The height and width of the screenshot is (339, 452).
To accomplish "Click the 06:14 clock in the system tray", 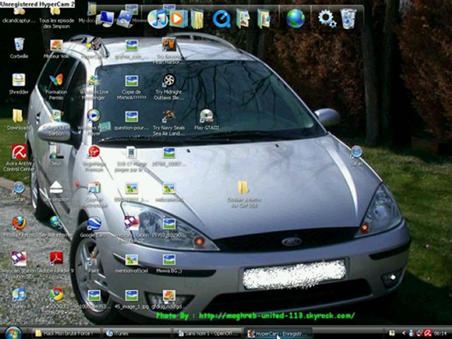I will coord(440,333).
